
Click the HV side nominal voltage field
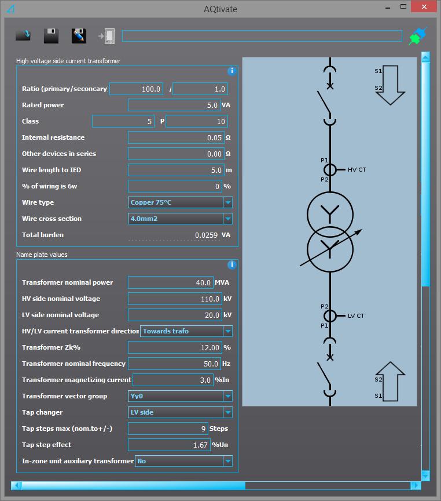(x=175, y=299)
